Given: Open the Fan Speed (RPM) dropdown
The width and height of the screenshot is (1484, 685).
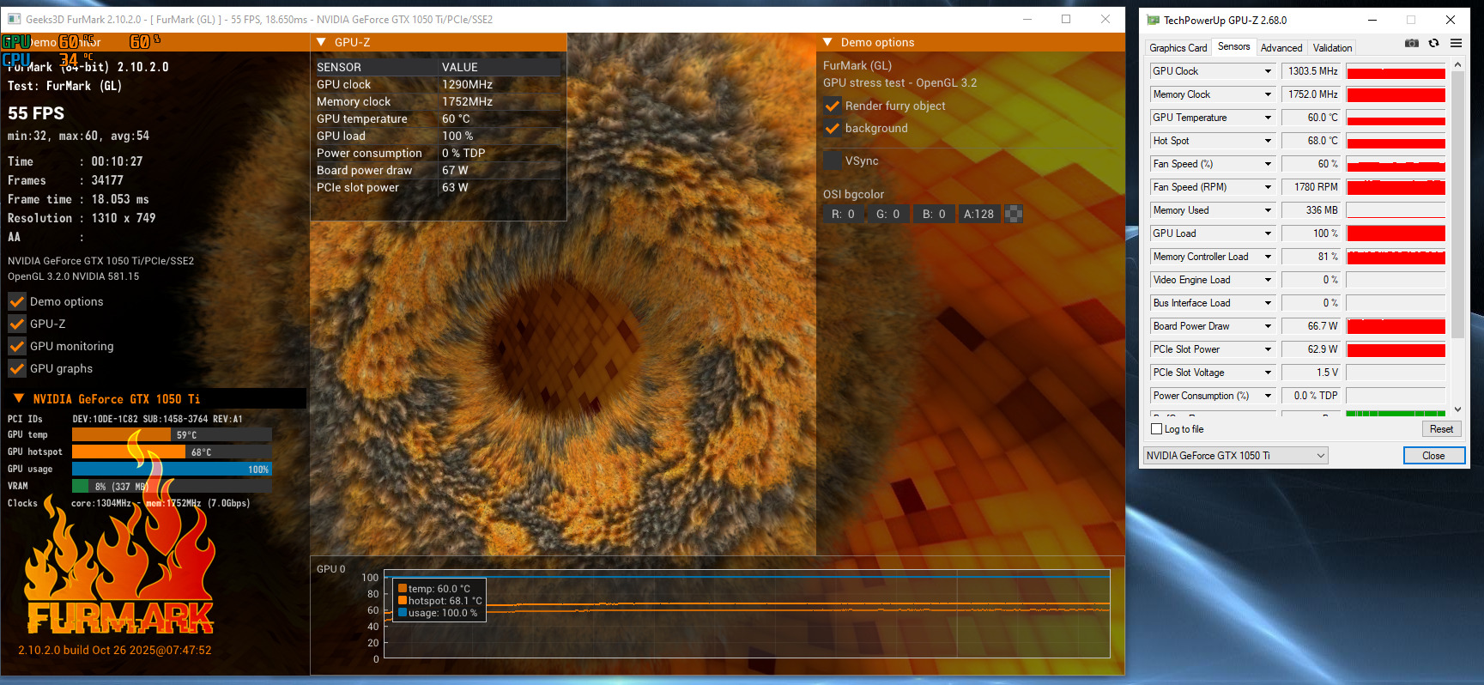Looking at the screenshot, I should 1268,187.
